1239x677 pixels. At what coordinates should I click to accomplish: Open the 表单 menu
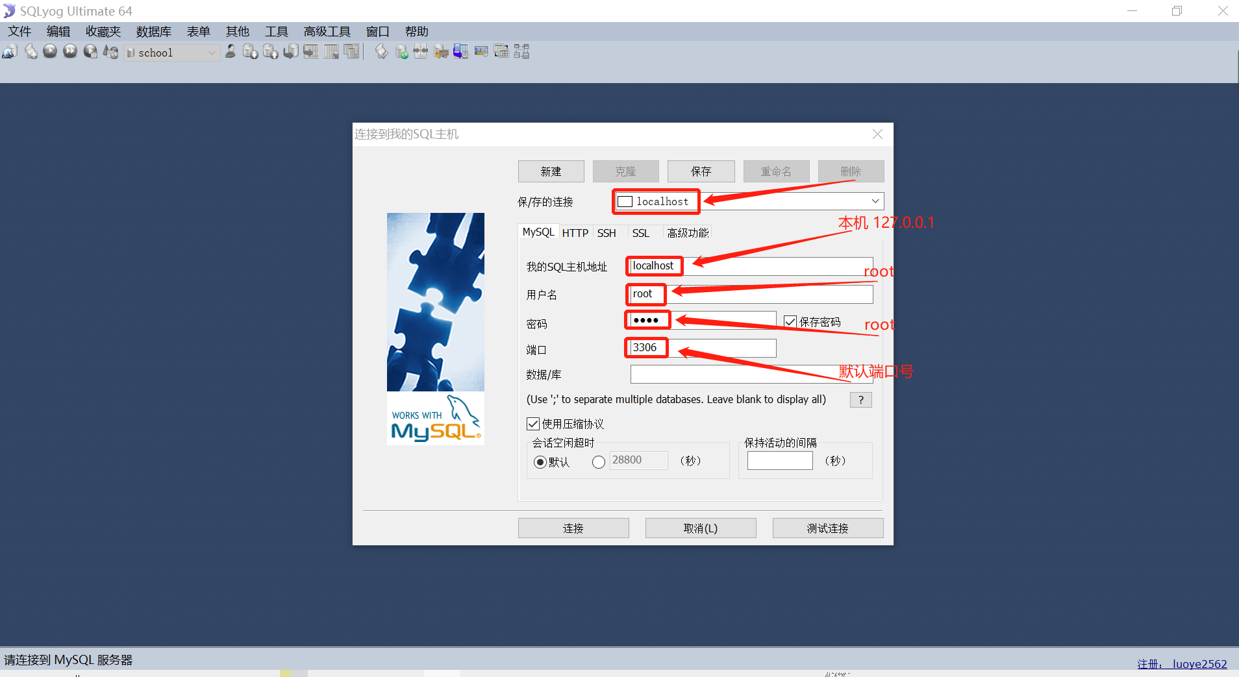click(x=199, y=32)
